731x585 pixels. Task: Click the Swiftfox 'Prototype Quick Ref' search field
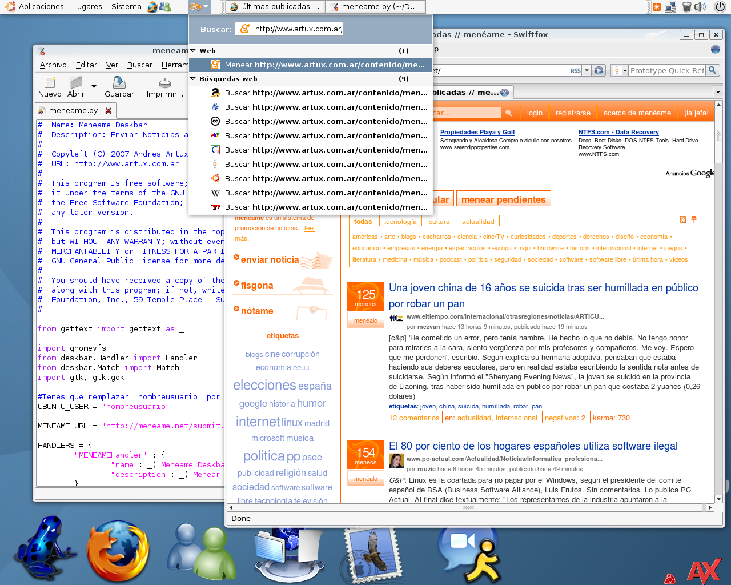(666, 70)
